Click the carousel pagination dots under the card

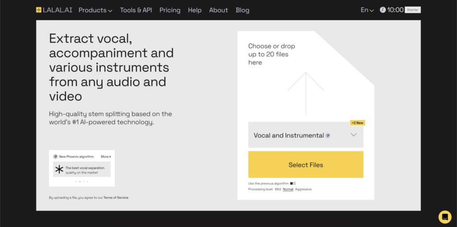pyautogui.click(x=81, y=181)
